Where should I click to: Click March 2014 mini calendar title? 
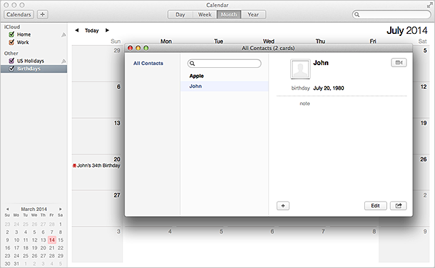click(34, 209)
